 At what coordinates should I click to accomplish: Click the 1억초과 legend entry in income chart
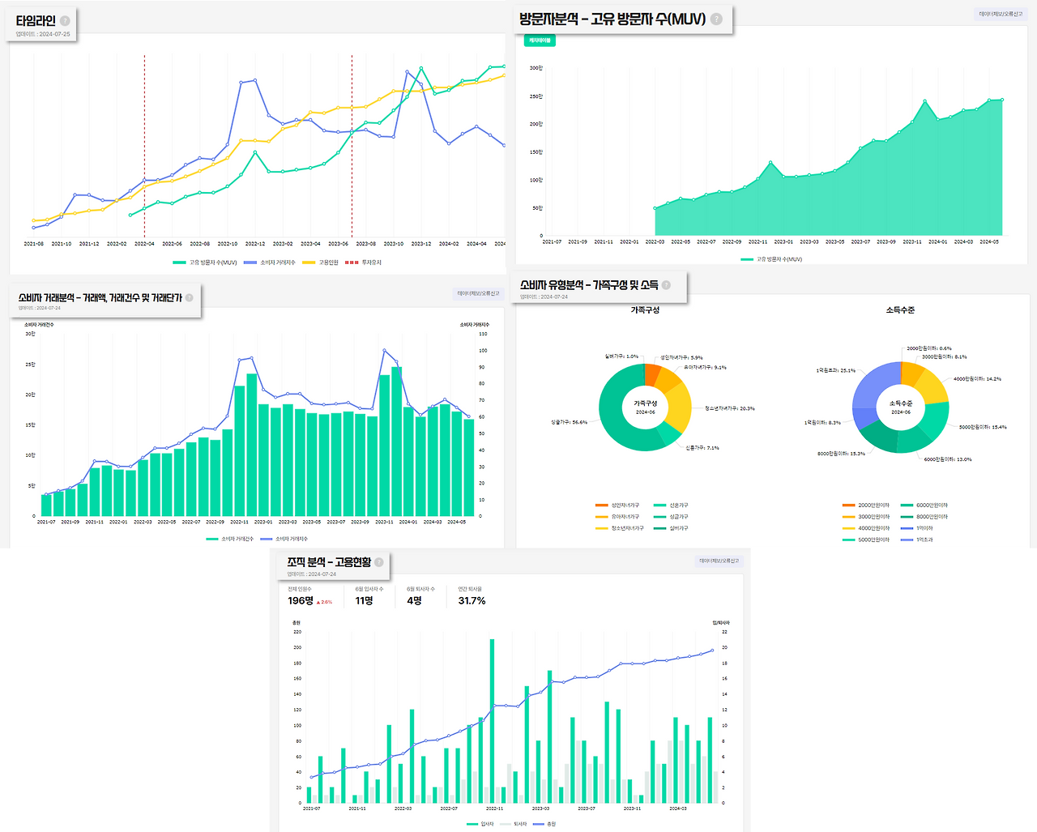tap(917, 540)
